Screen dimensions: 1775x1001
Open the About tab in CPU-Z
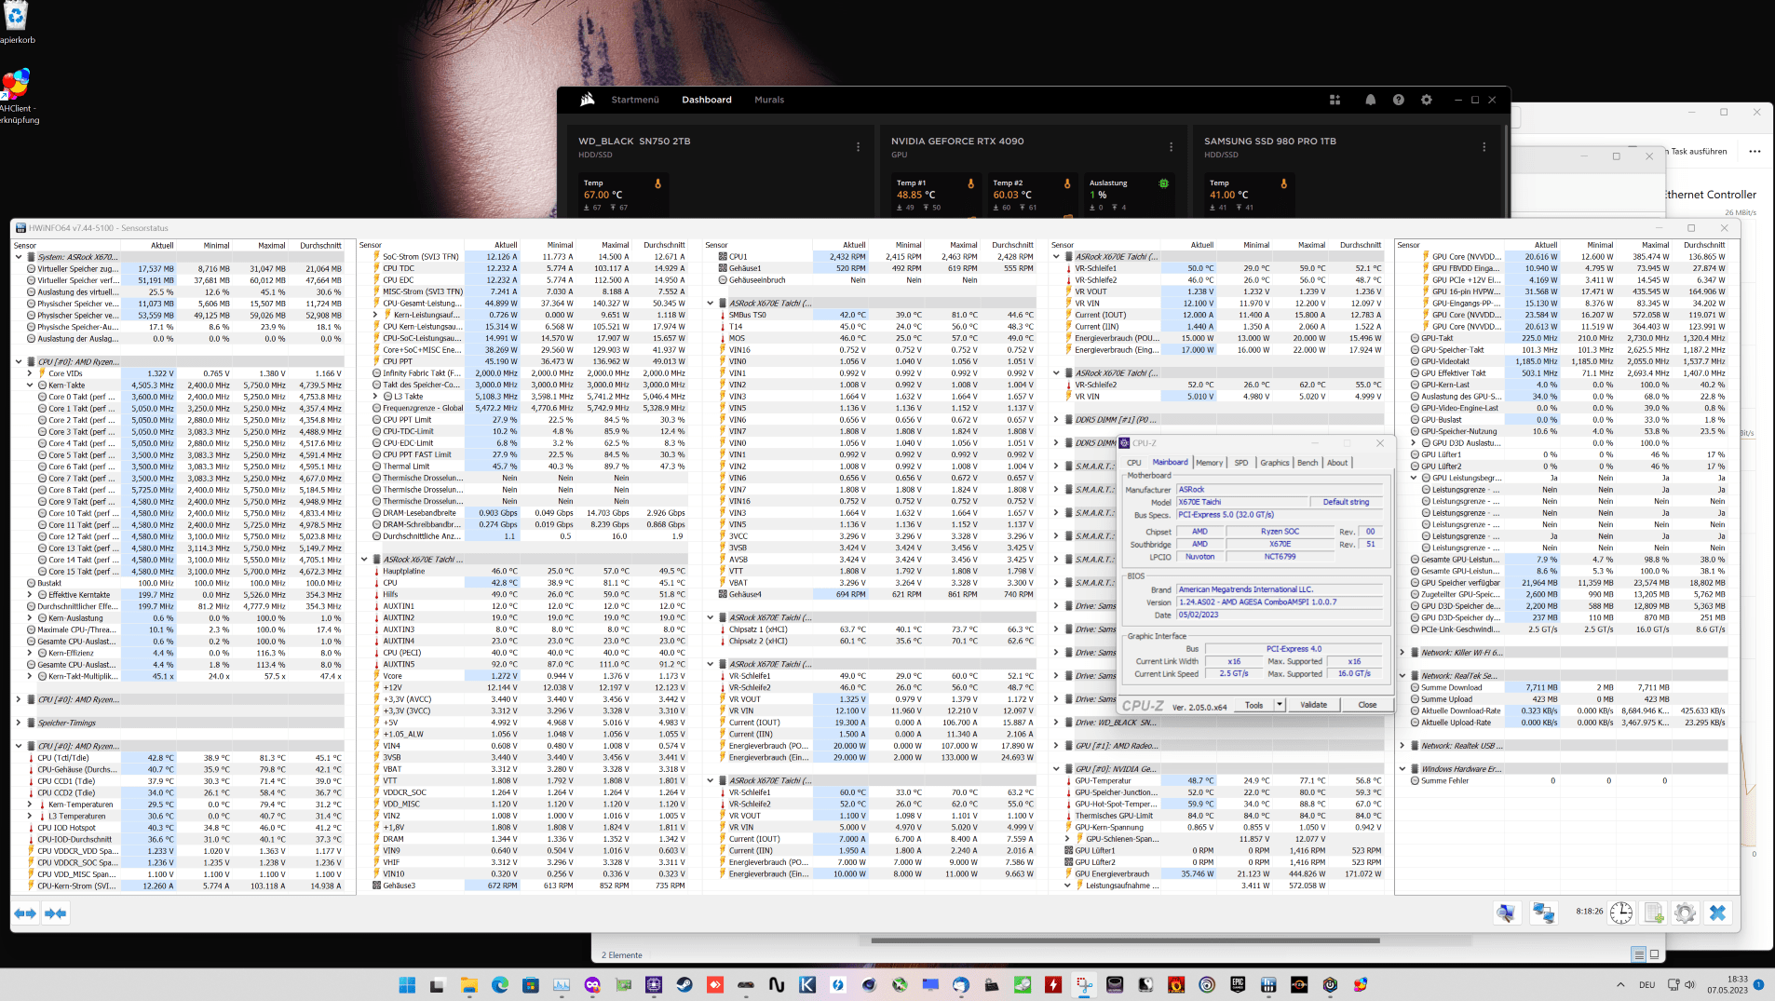click(1337, 463)
